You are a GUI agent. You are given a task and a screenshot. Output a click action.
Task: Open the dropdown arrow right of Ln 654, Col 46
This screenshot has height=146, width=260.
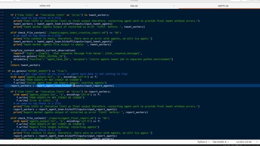(x=257, y=142)
